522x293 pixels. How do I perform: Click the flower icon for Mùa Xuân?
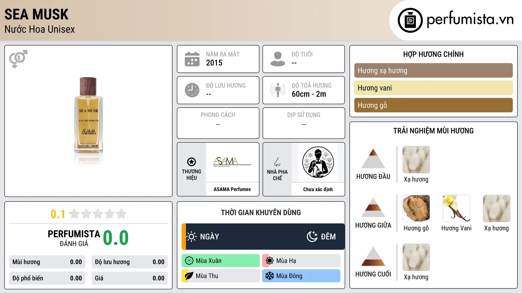point(189,261)
